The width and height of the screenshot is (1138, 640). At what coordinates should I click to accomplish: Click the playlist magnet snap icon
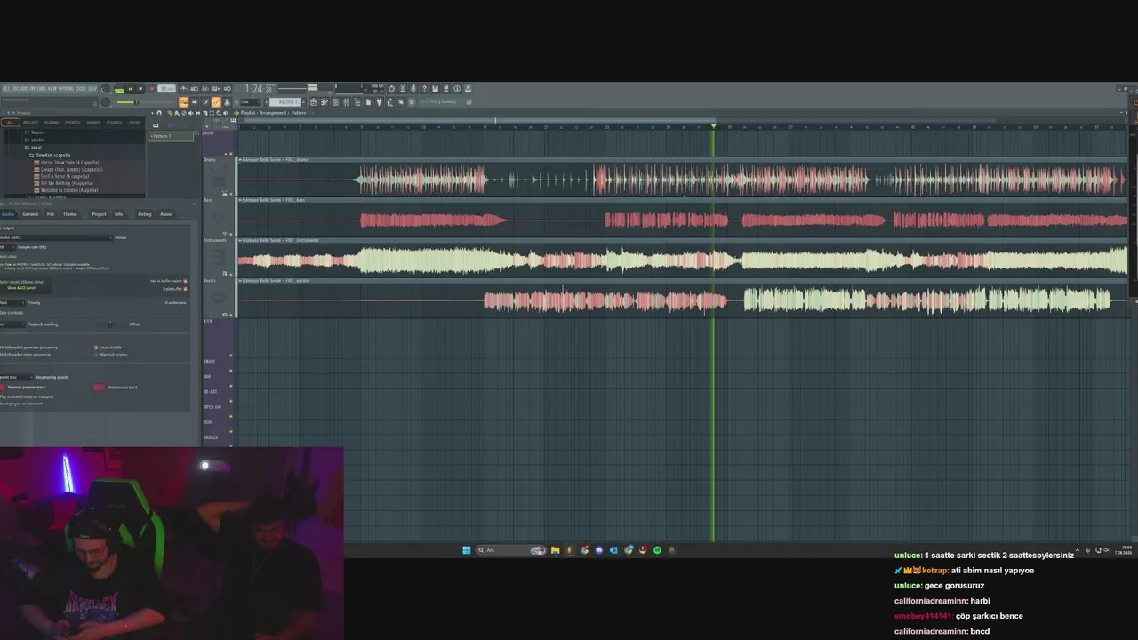[x=159, y=113]
